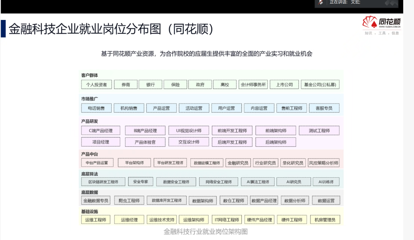Select the 运维技术支持 box
This screenshot has height=240, width=414.
point(162,220)
